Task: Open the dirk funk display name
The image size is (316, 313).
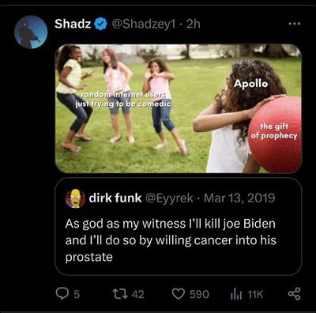Action: [x=115, y=198]
